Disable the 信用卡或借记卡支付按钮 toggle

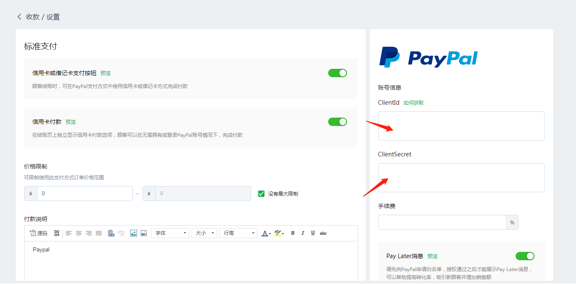pyautogui.click(x=337, y=73)
